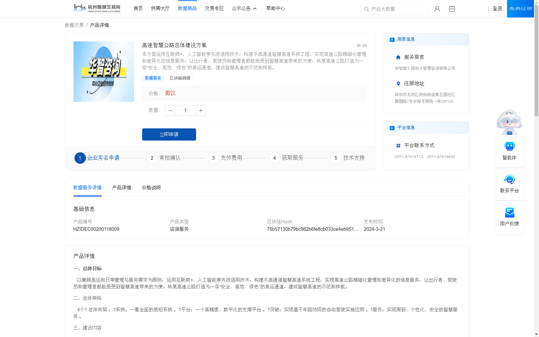Click the search magnifier icon

[367, 9]
